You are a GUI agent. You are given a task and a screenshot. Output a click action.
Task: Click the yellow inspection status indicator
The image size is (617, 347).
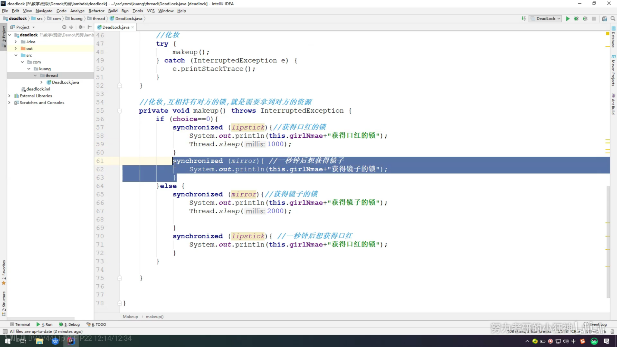click(608, 33)
